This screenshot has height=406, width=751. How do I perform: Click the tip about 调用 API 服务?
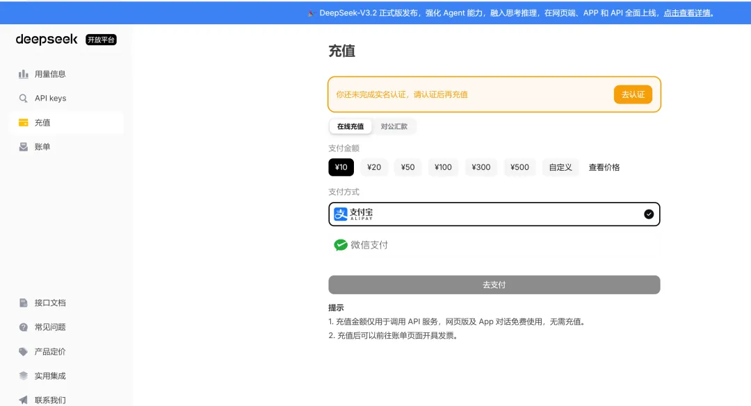tap(457, 322)
